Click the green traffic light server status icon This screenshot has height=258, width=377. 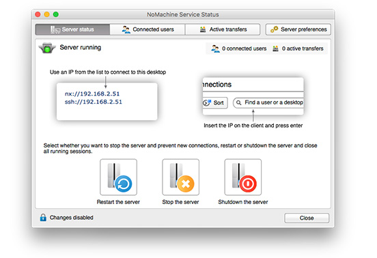(47, 48)
